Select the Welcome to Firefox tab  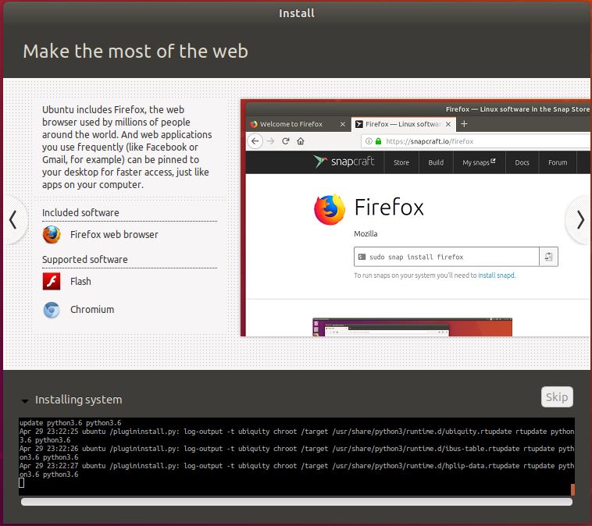click(x=298, y=124)
